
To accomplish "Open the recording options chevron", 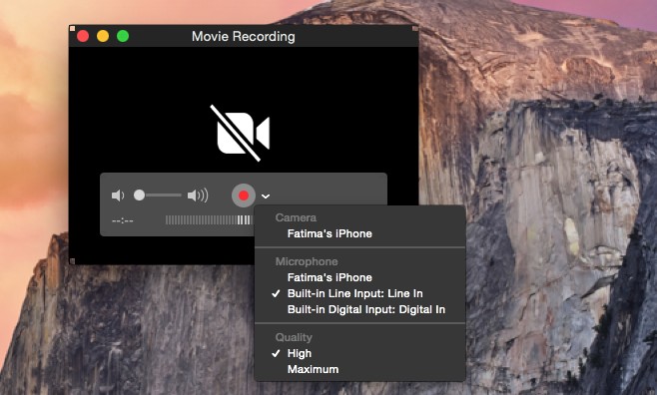I will [266, 196].
